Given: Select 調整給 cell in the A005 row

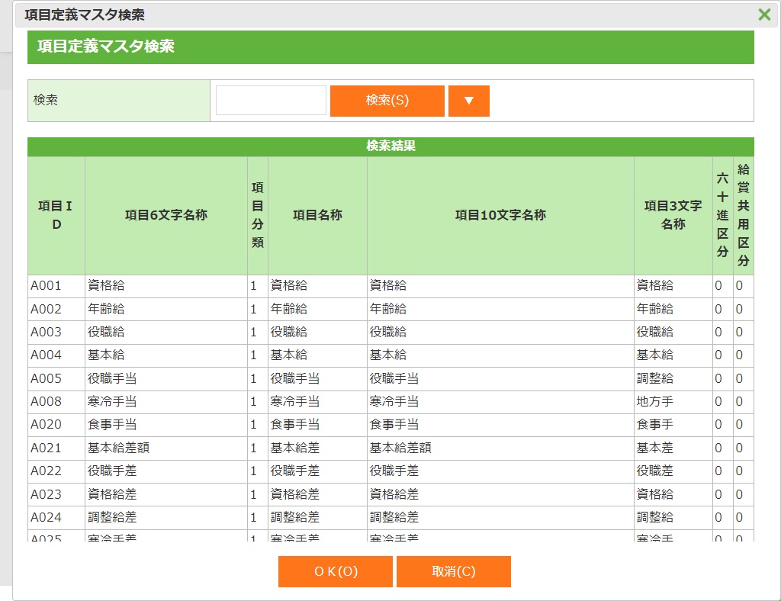Looking at the screenshot, I should pos(656,379).
